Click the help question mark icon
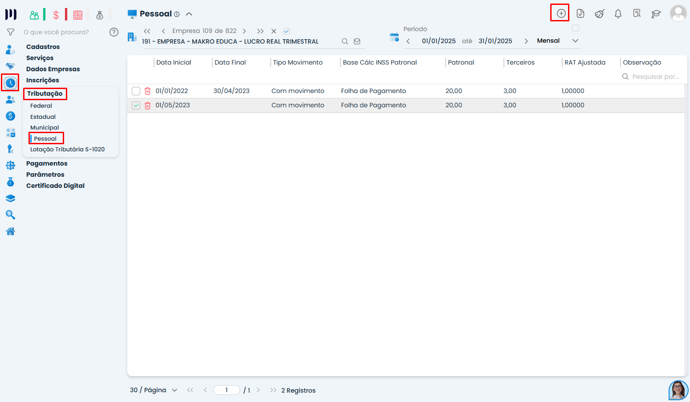 coord(114,32)
